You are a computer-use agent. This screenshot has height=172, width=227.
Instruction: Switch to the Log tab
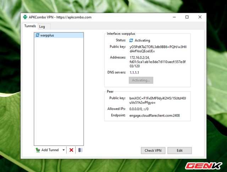pos(42,27)
